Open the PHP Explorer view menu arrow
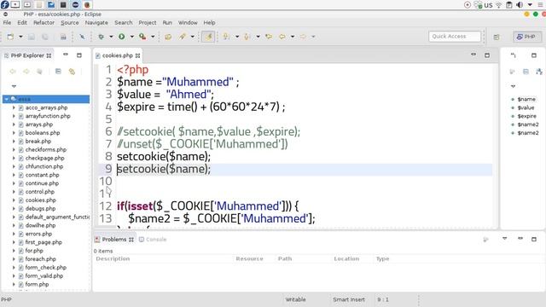 [x=14, y=86]
